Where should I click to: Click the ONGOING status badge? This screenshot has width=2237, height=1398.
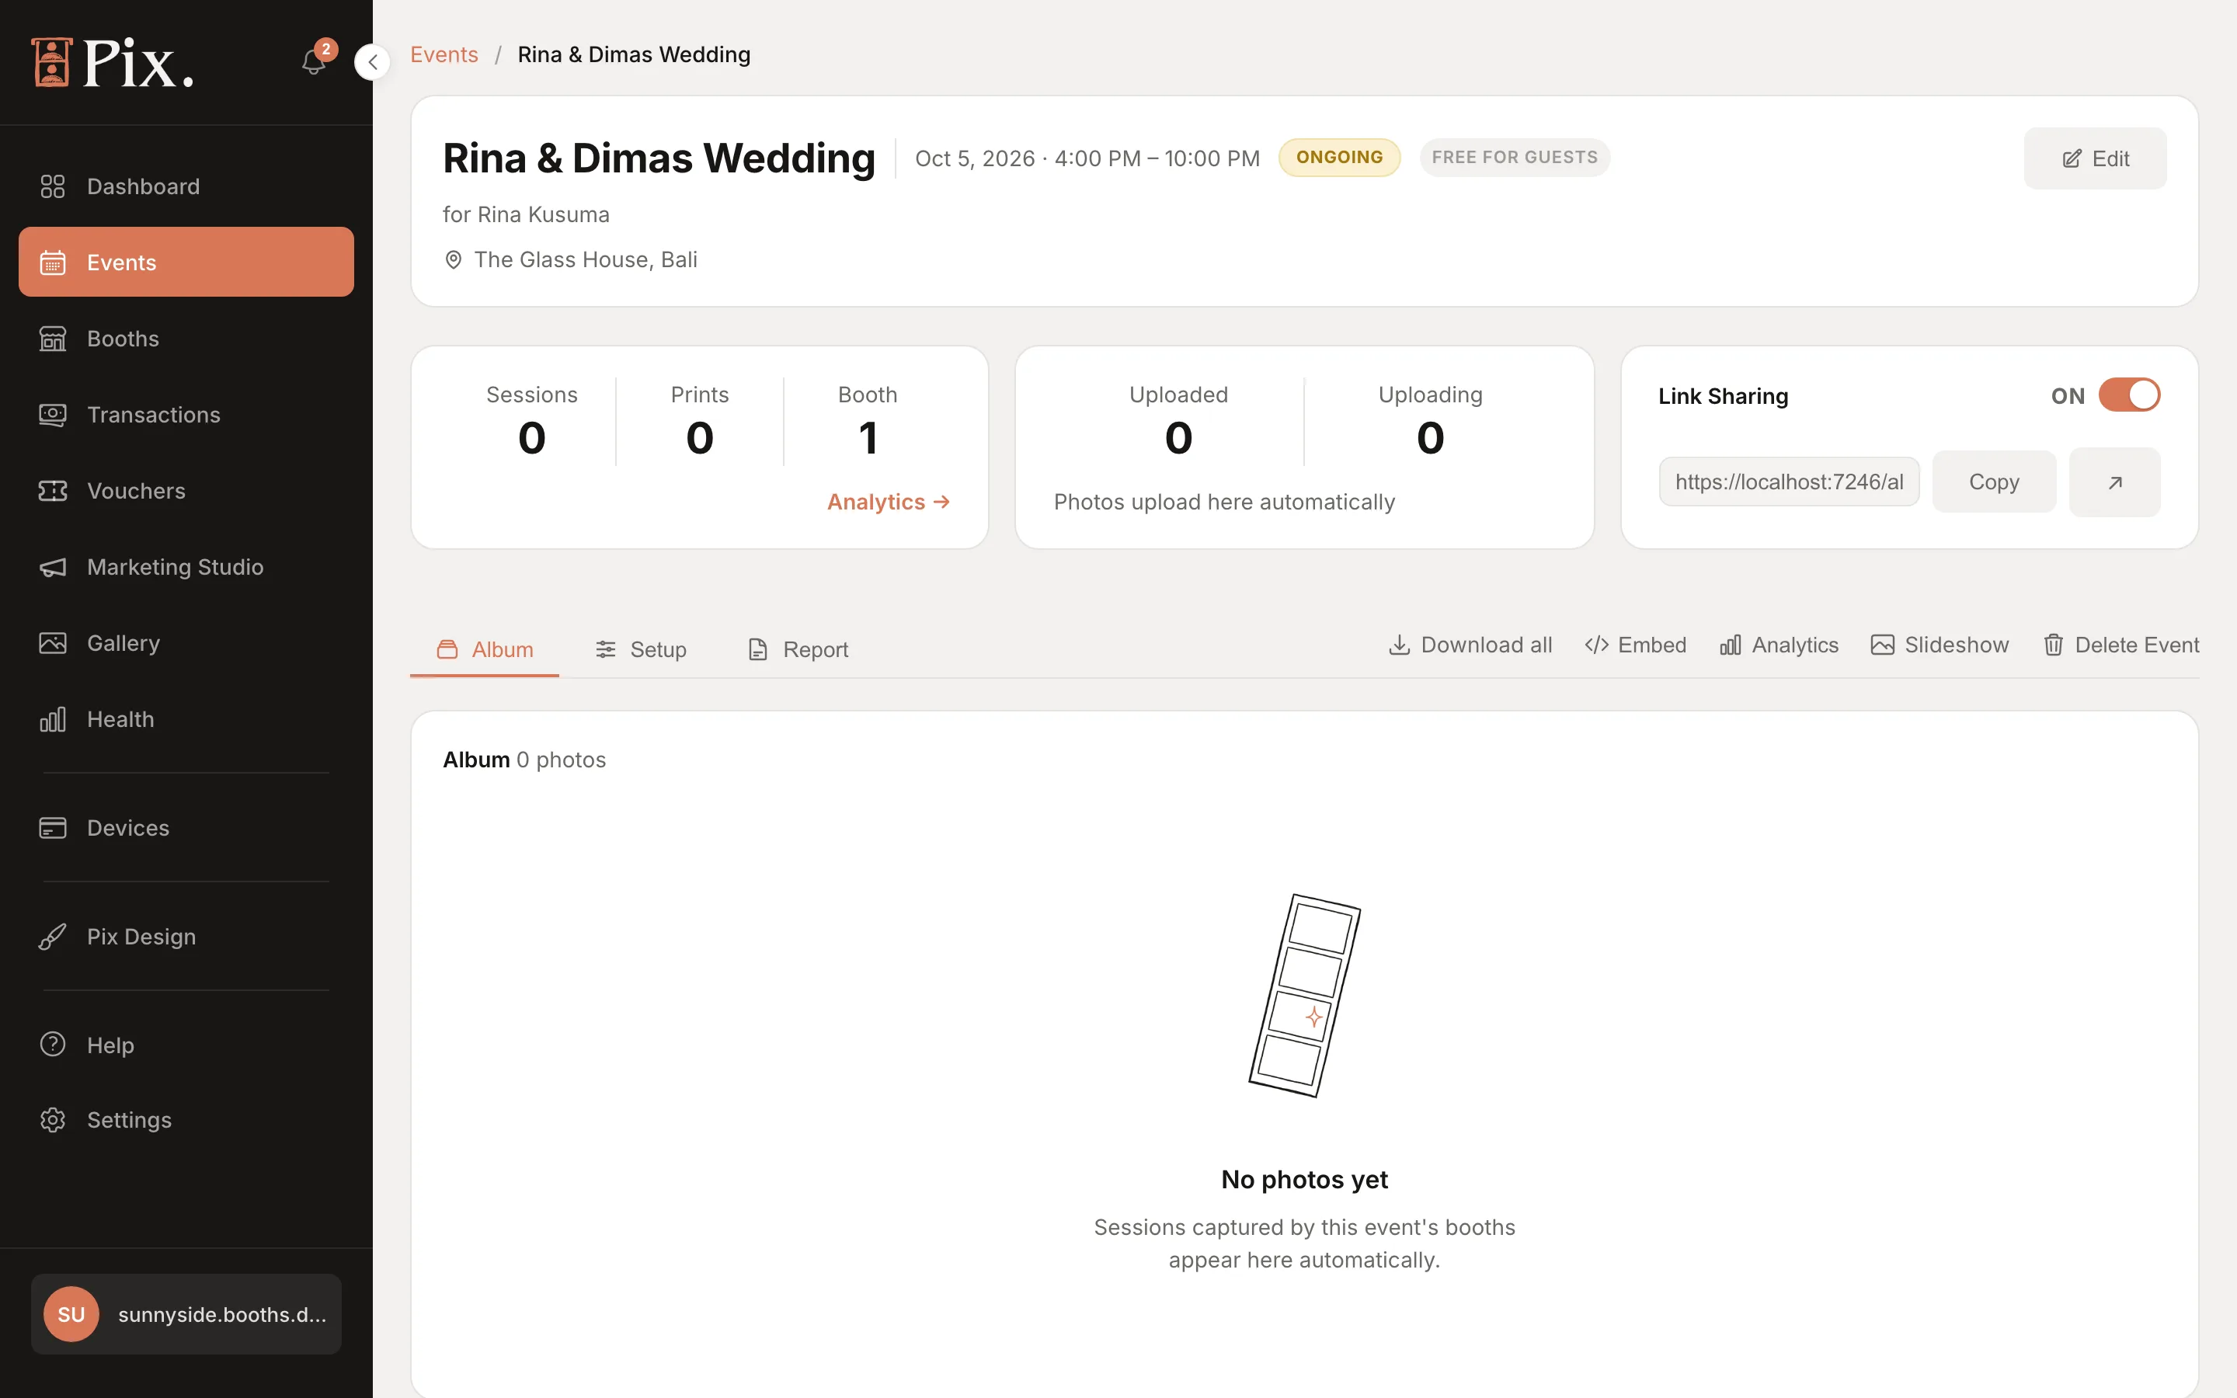[x=1339, y=157]
